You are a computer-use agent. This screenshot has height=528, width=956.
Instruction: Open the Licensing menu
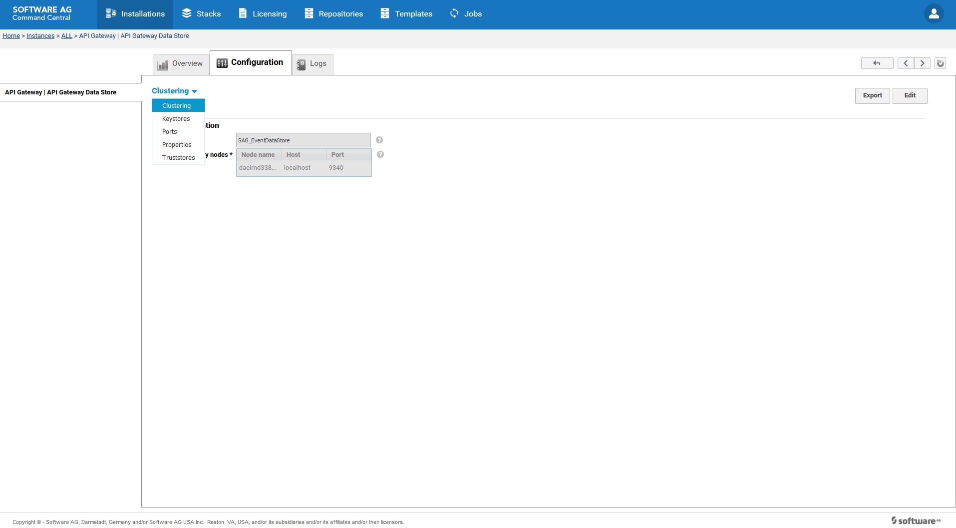[x=263, y=14]
